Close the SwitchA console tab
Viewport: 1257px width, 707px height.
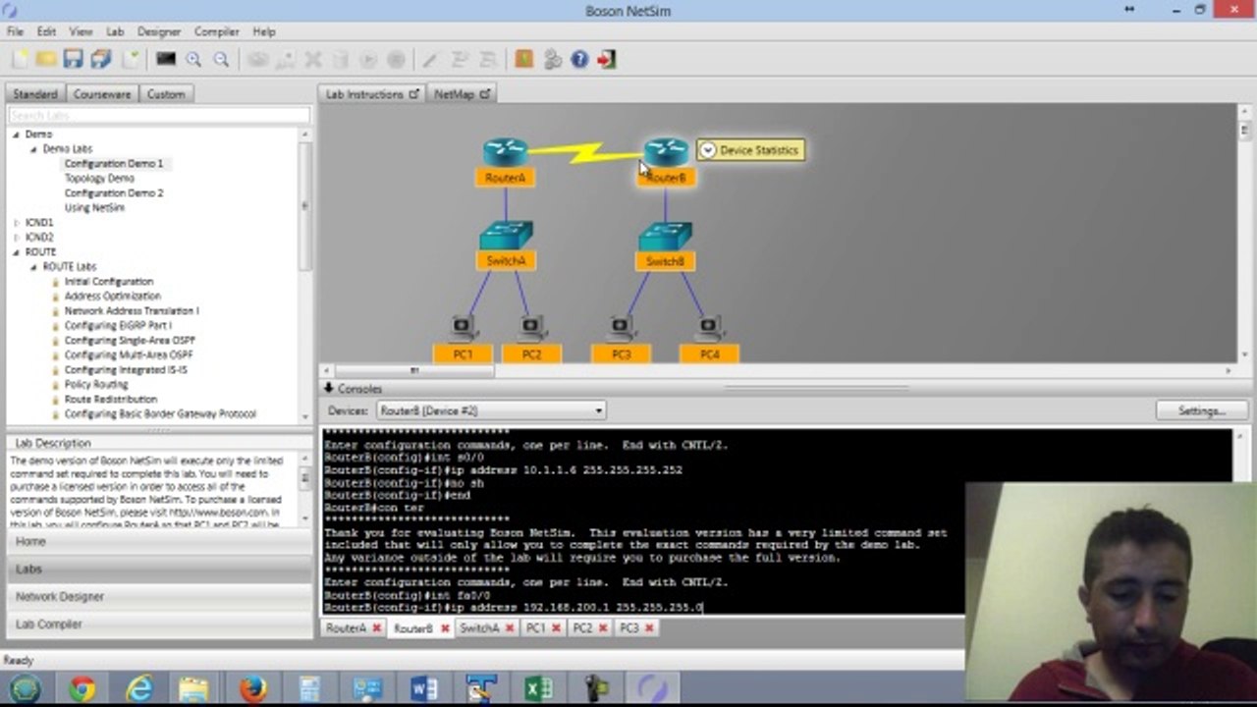510,628
